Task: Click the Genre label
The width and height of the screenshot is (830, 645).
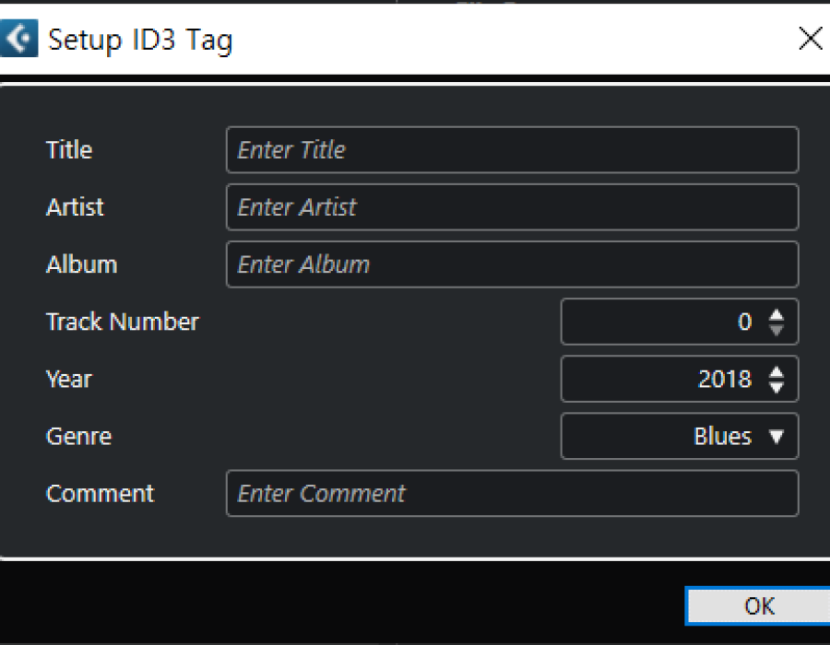Action: tap(79, 436)
